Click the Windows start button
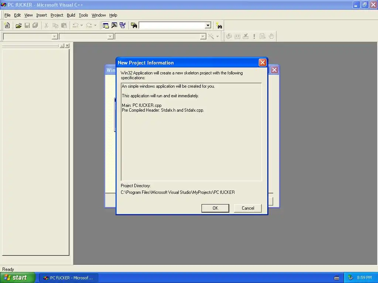The width and height of the screenshot is (378, 283). [18, 278]
